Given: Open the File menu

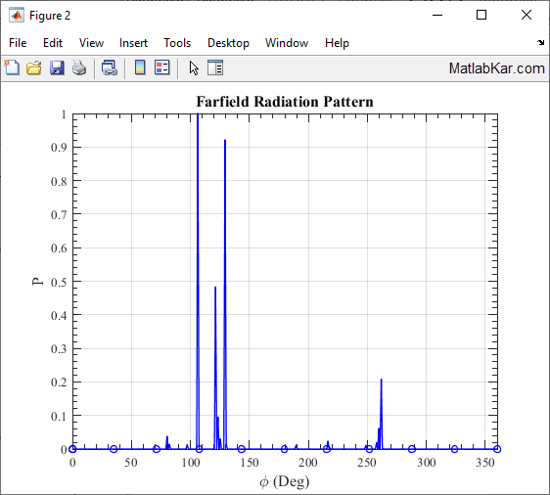Looking at the screenshot, I should 18,43.
